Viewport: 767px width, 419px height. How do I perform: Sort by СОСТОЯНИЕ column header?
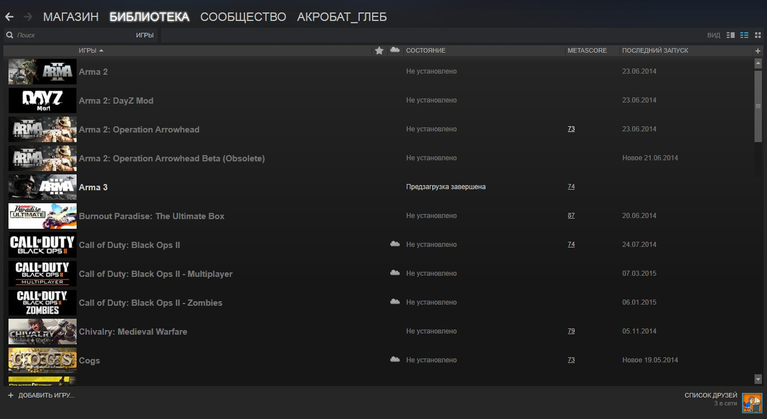click(x=426, y=50)
